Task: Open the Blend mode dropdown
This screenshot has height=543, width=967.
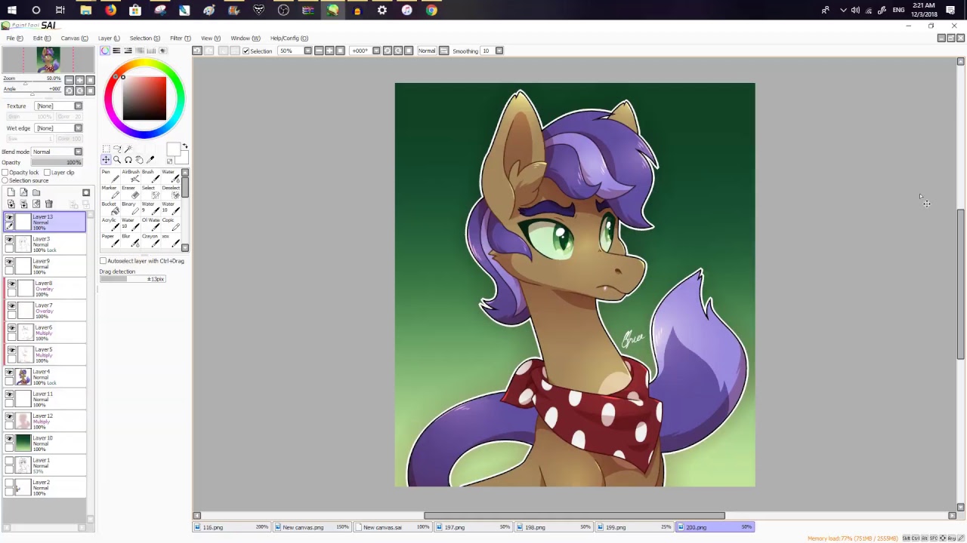Action: pyautogui.click(x=78, y=152)
